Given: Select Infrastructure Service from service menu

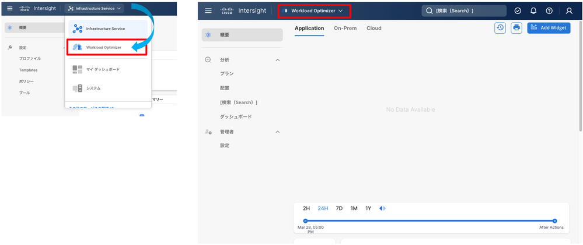Looking at the screenshot, I should pyautogui.click(x=108, y=29).
